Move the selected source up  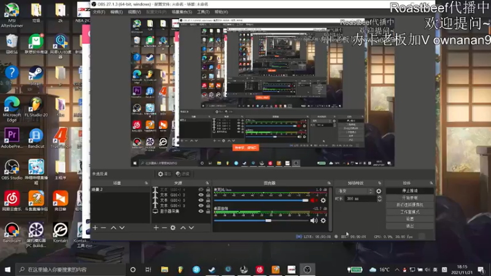183,228
